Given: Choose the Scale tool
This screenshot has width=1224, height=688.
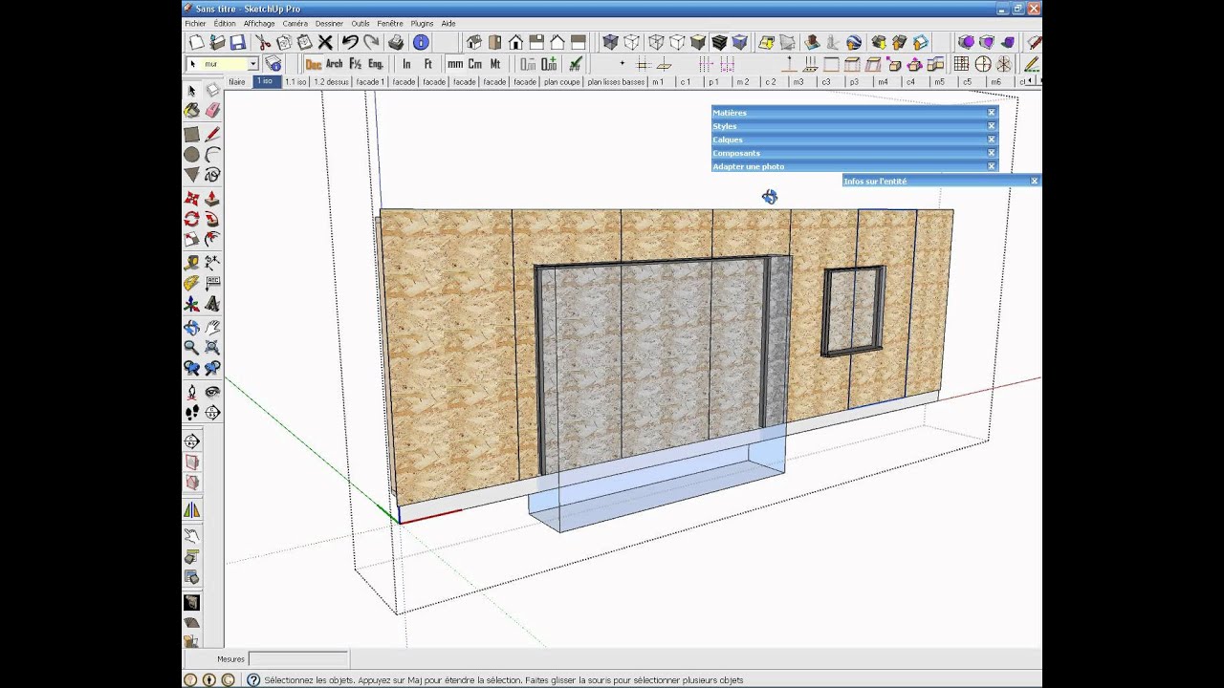Looking at the screenshot, I should click(x=191, y=239).
